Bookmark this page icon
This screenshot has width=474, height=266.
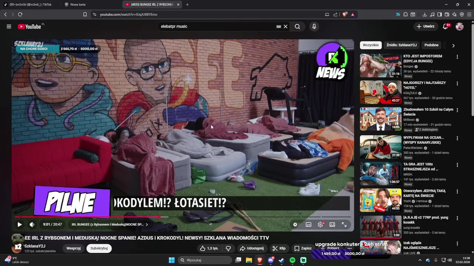click(85, 14)
